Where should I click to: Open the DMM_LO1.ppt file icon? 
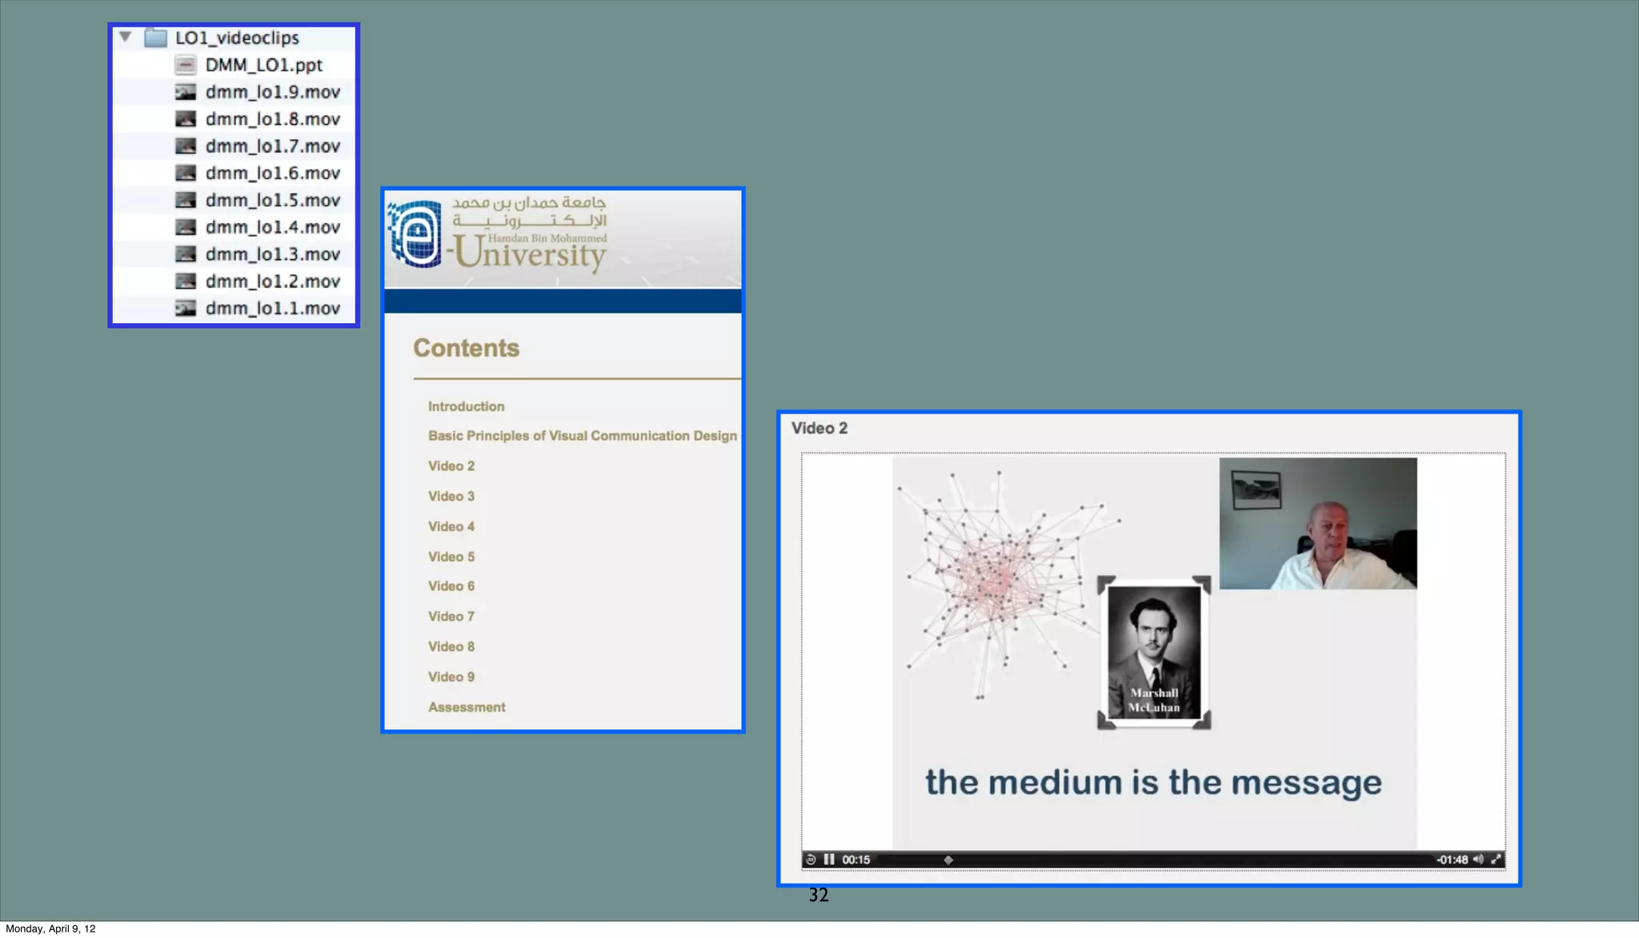click(186, 65)
